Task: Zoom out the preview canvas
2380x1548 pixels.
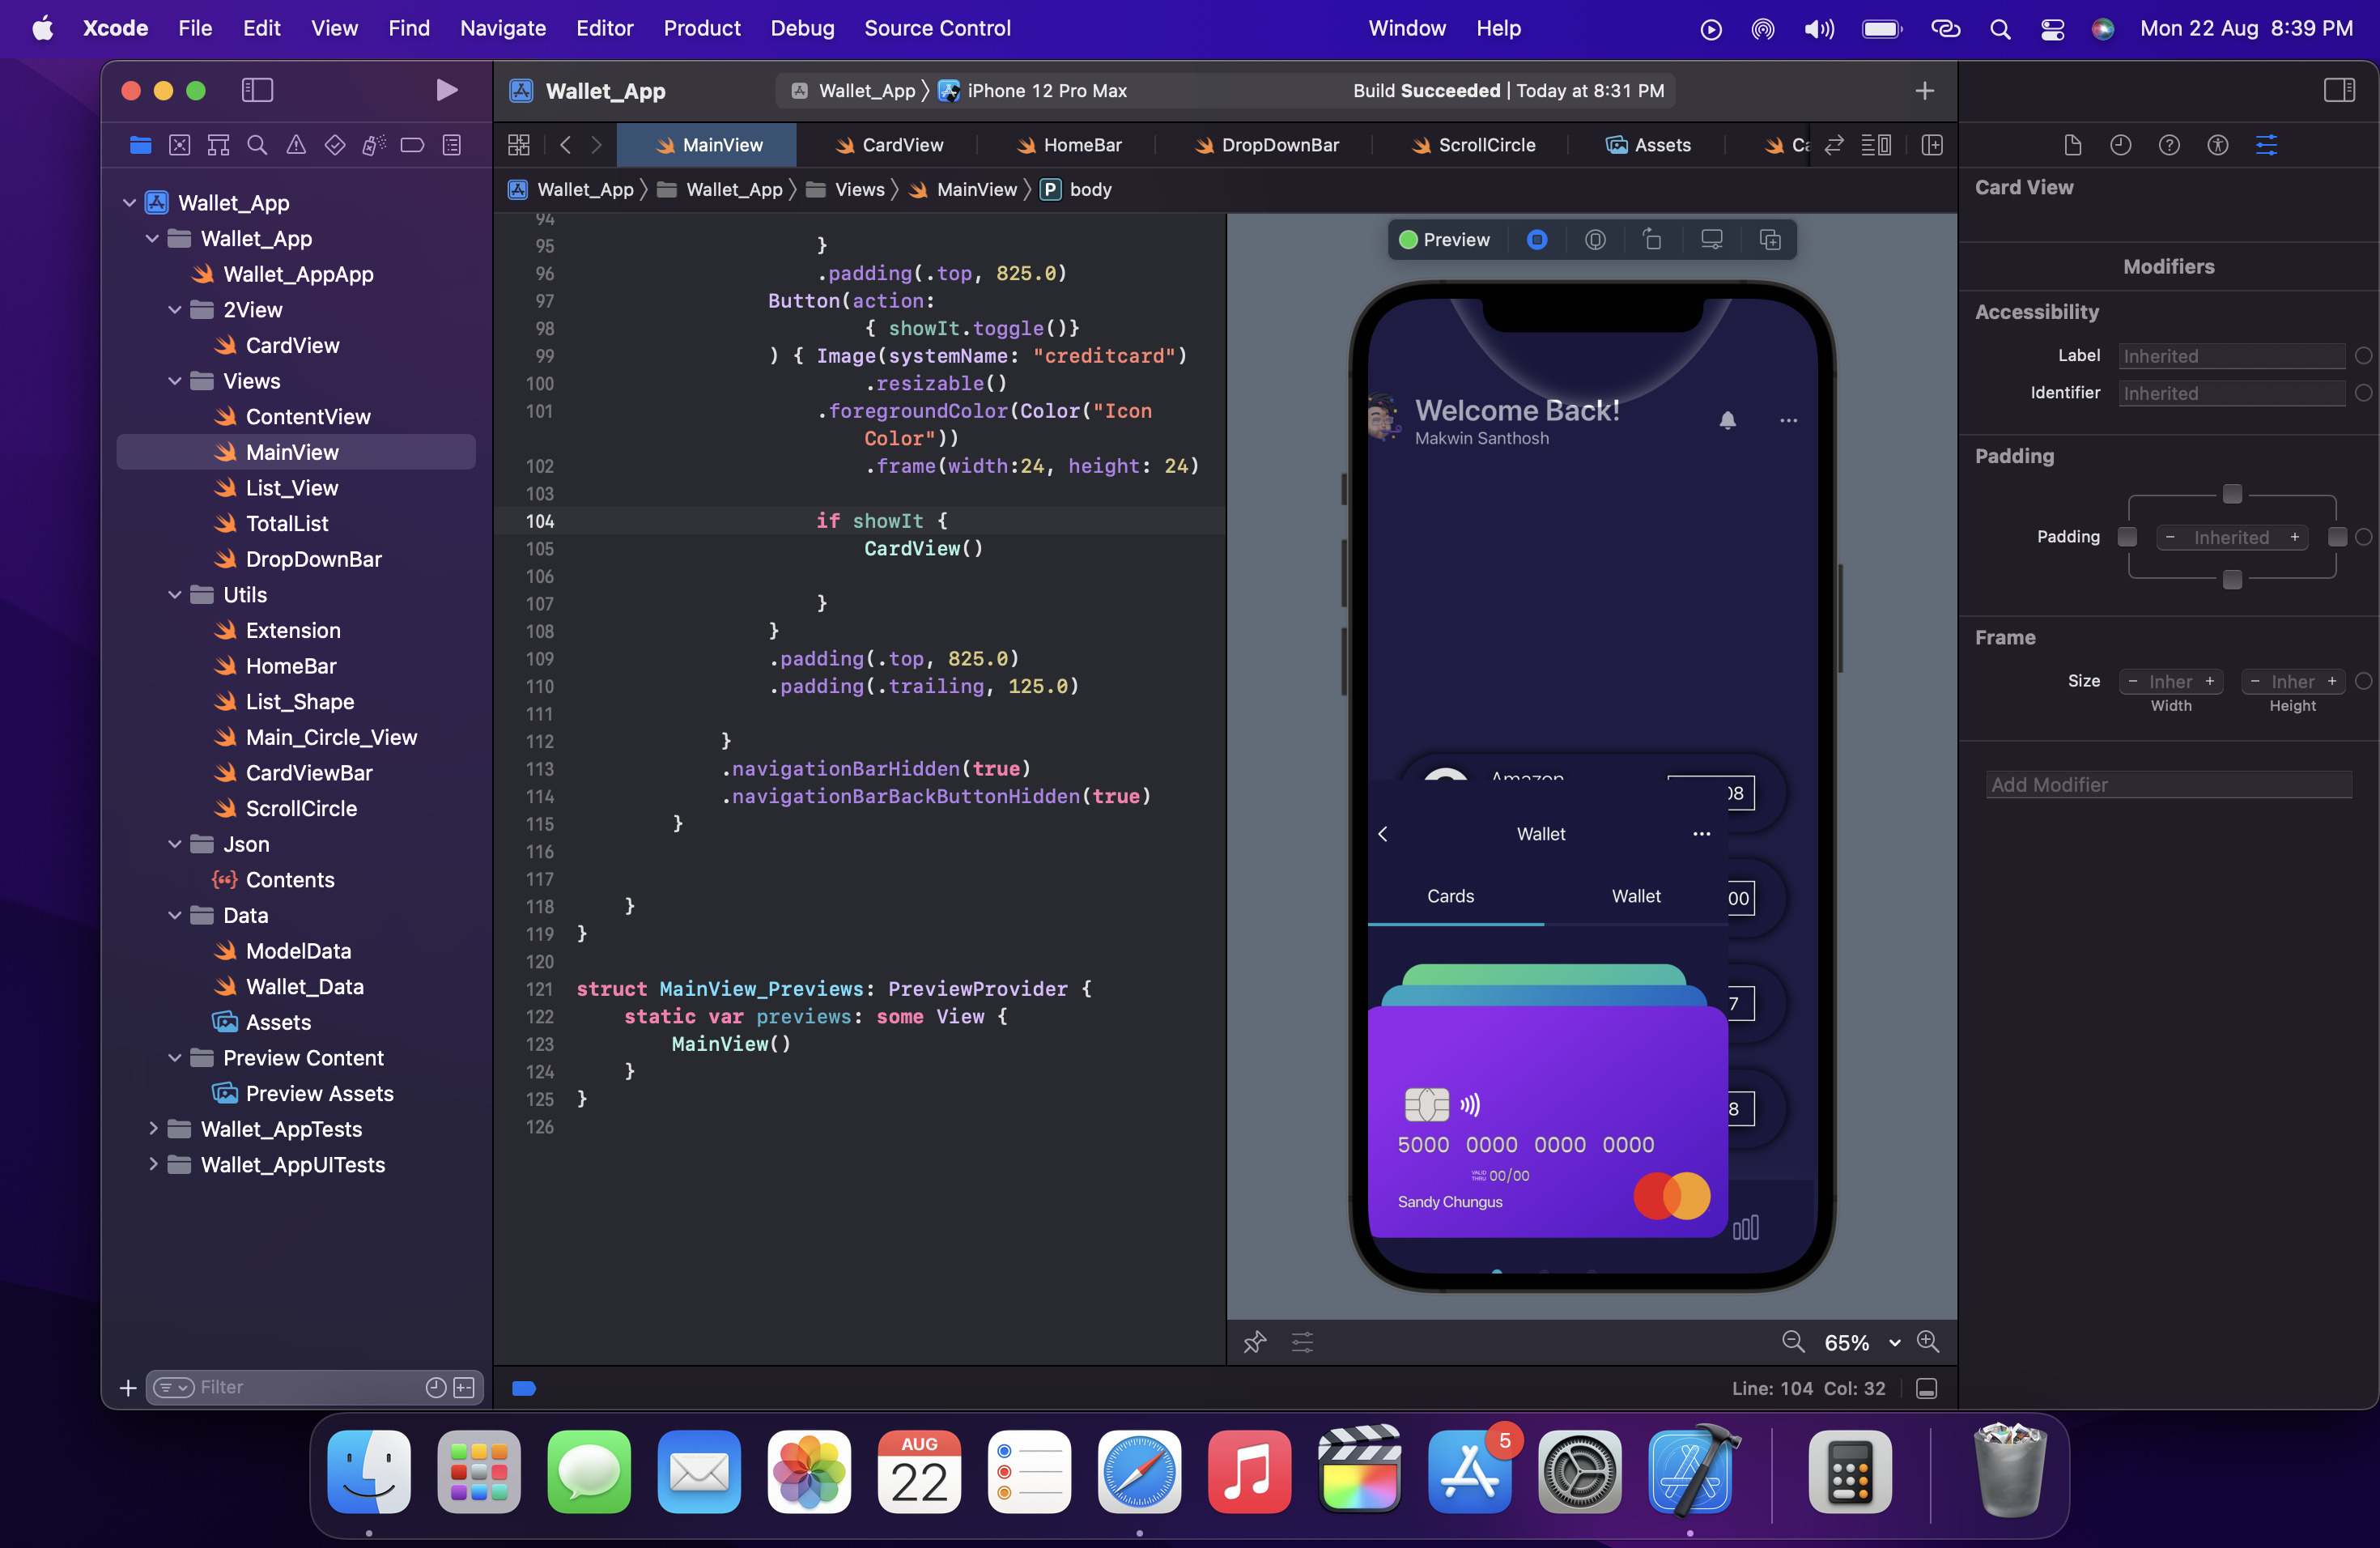Action: click(x=1793, y=1342)
